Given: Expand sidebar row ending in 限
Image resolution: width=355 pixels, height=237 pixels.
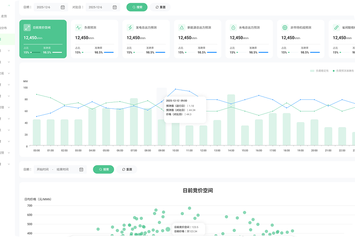Looking at the screenshot, I should pos(9,153).
